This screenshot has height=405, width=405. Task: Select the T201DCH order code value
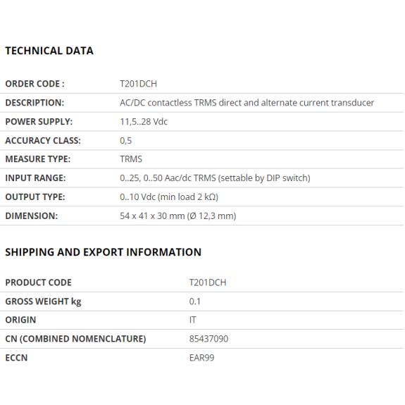(x=139, y=84)
